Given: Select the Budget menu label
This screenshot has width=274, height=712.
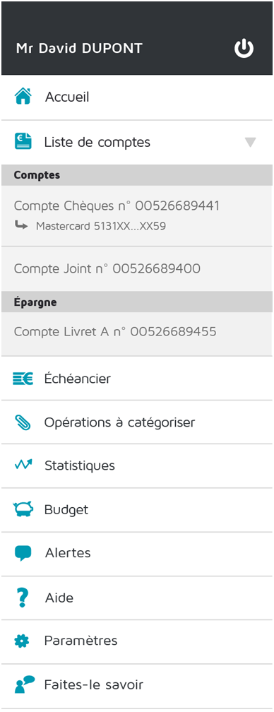Looking at the screenshot, I should pyautogui.click(x=66, y=509).
